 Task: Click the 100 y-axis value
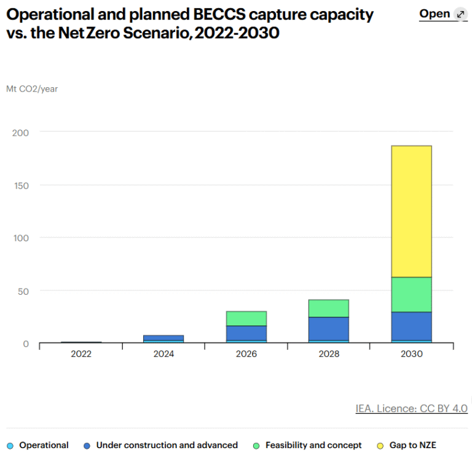(21, 238)
